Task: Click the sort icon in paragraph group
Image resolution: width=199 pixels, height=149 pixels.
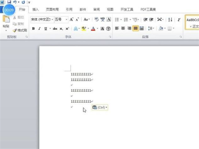Action: [170, 20]
